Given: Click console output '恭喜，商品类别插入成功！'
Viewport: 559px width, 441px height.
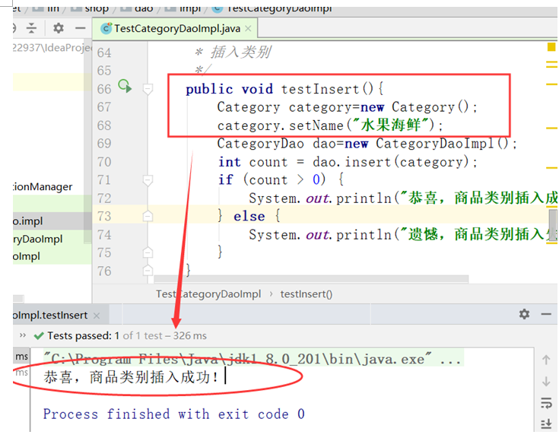Looking at the screenshot, I should tap(131, 377).
